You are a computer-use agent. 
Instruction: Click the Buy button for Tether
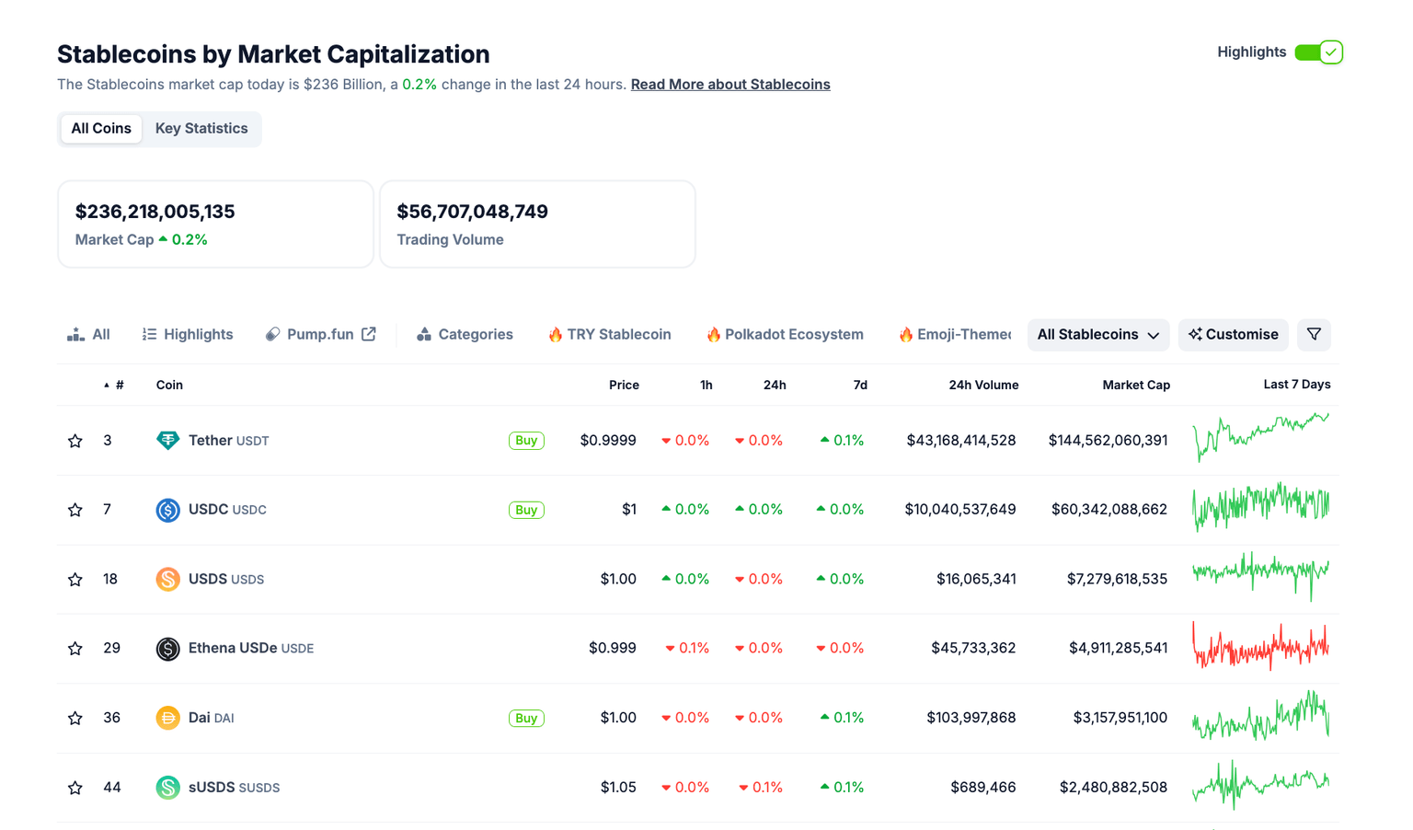525,440
